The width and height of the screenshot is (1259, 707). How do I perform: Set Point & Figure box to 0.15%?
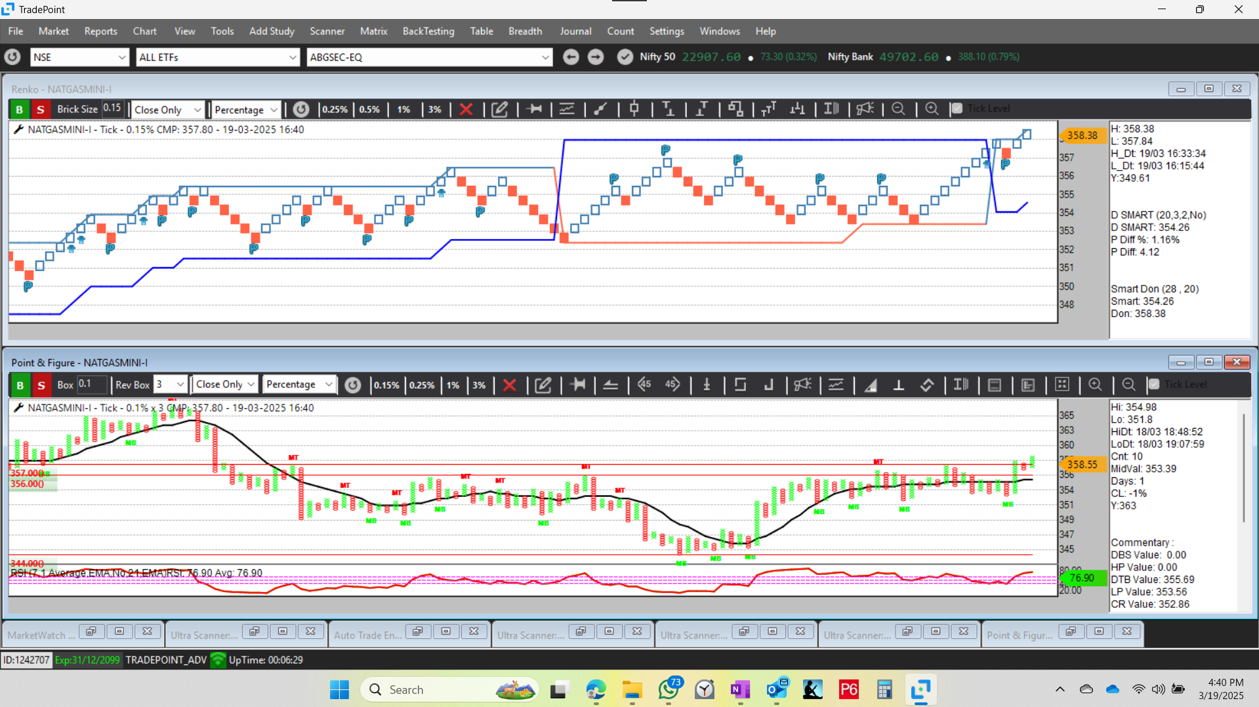tap(386, 385)
